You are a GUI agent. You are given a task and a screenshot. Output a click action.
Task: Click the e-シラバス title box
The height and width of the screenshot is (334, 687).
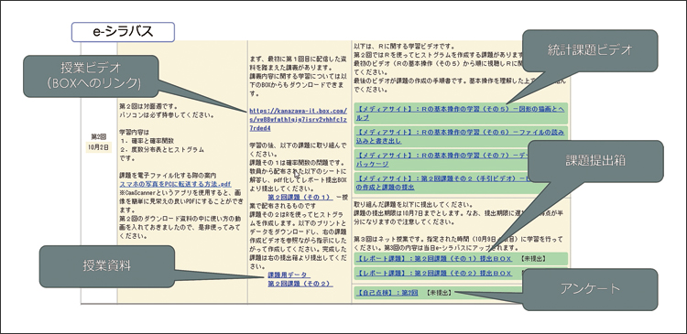pyautogui.click(x=123, y=32)
